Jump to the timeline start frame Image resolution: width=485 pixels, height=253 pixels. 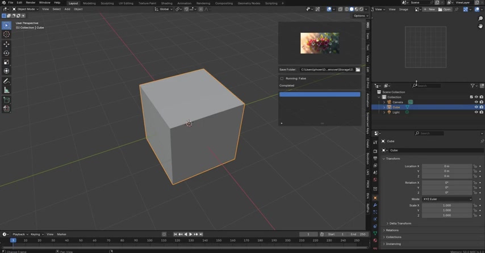[x=175, y=234]
